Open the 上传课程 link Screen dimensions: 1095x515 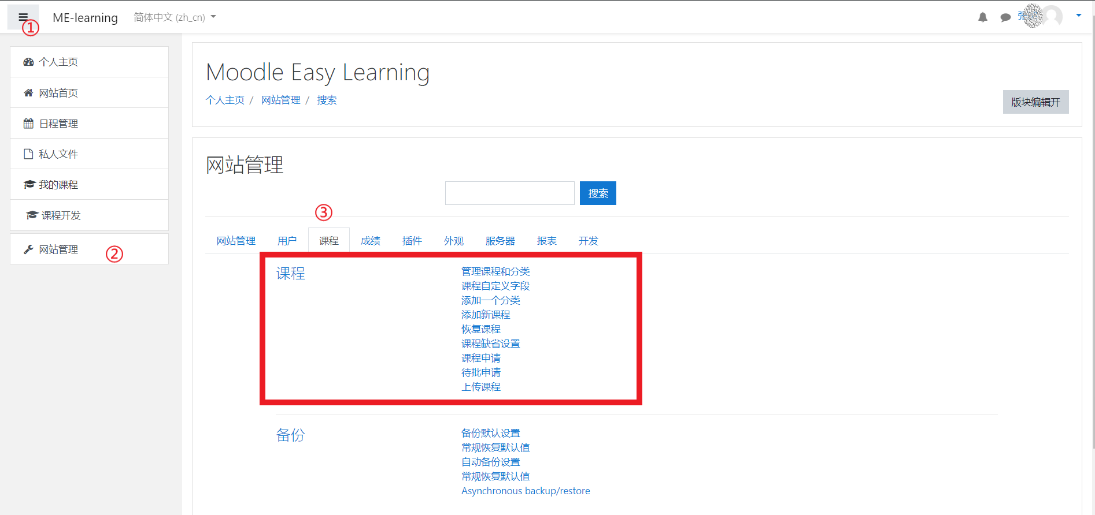[481, 387]
